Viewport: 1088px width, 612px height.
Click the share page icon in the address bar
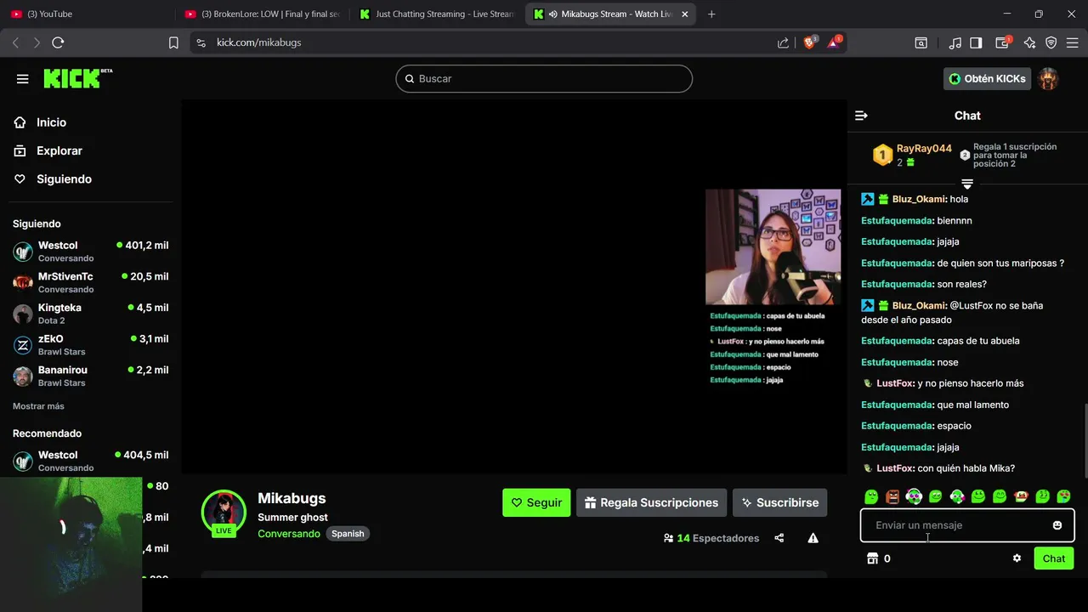pos(783,42)
